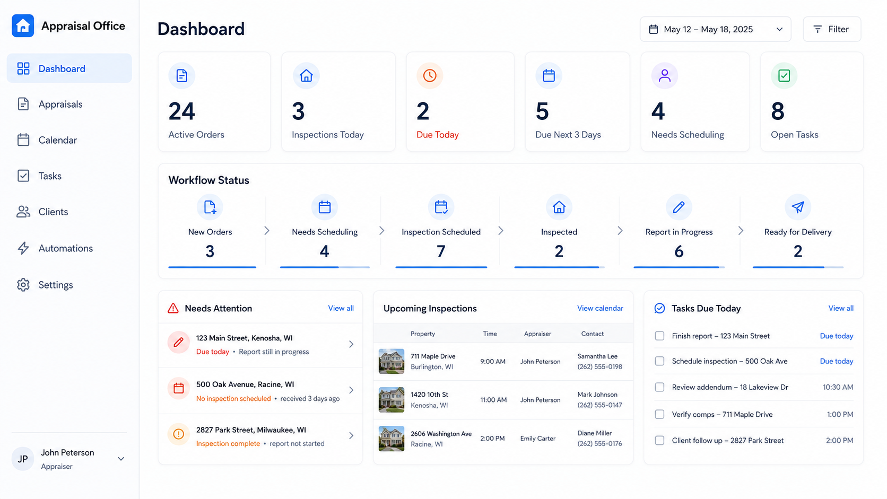The width and height of the screenshot is (887, 499).
Task: Check the Client follow up – 2827 Park Street task
Action: click(659, 440)
